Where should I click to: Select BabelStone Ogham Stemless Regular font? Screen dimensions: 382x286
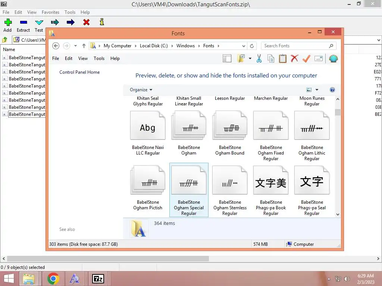(230, 191)
